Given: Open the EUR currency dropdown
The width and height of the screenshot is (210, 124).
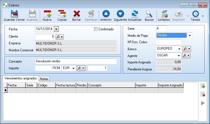Looking at the screenshot, I should pos(73,68).
